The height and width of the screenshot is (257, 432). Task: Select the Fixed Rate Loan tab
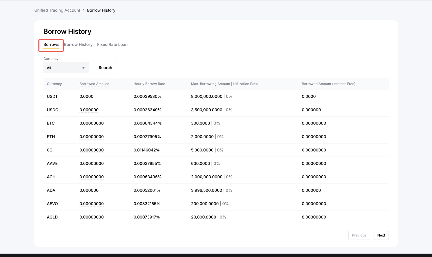(112, 45)
